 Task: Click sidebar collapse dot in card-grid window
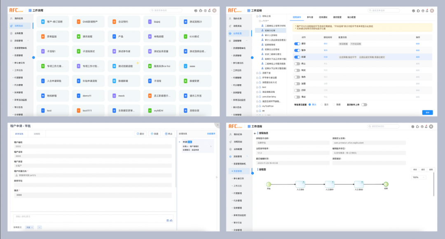click(33, 57)
